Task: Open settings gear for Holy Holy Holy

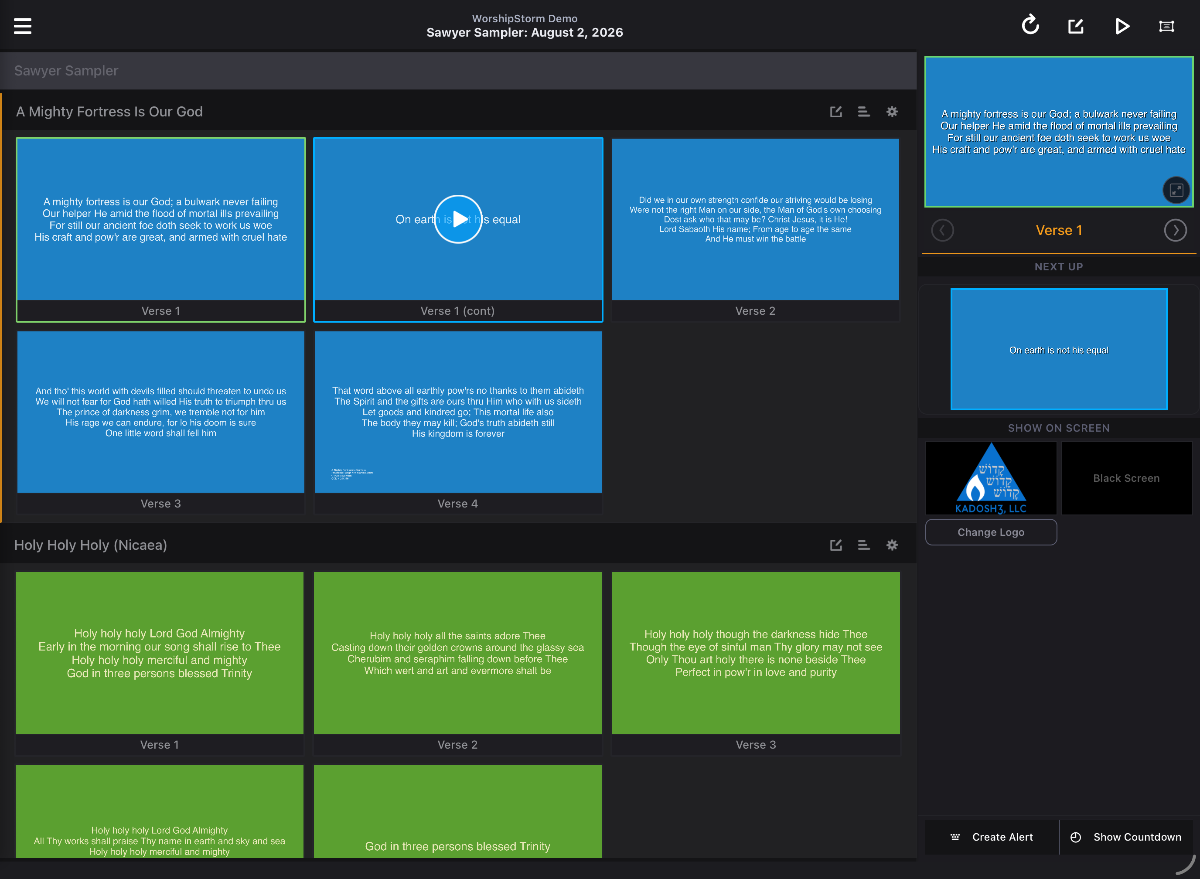Action: point(892,545)
